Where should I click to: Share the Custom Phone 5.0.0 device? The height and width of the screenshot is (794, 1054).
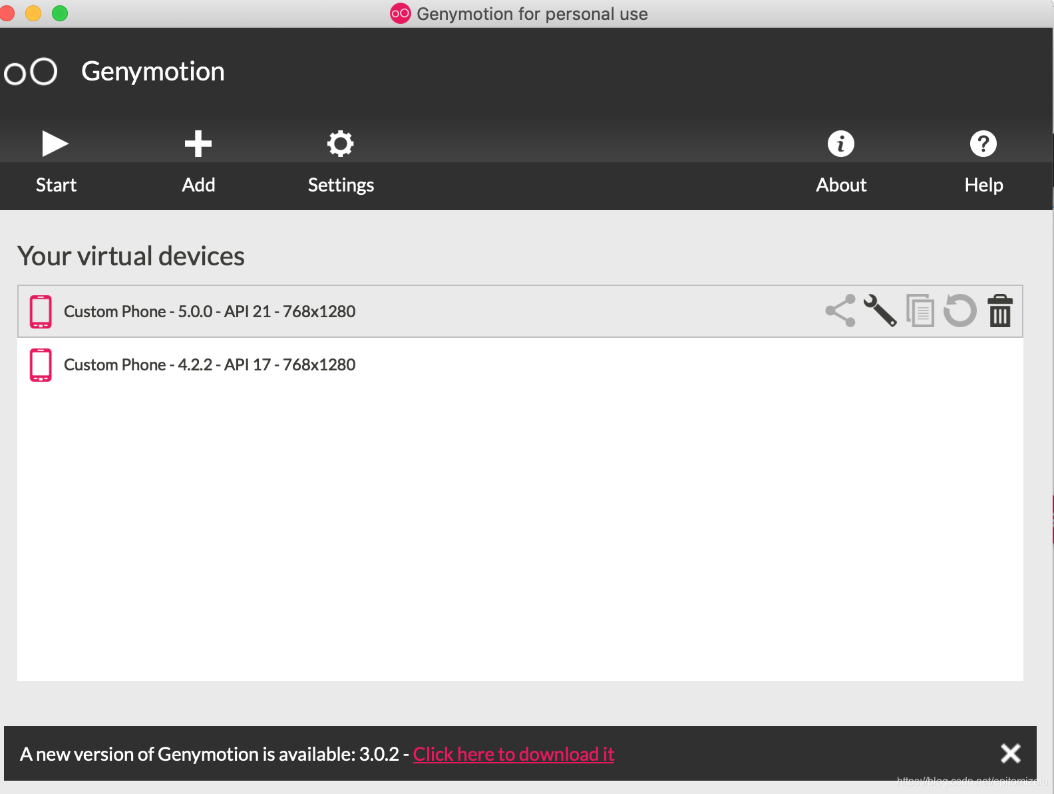[x=840, y=311]
